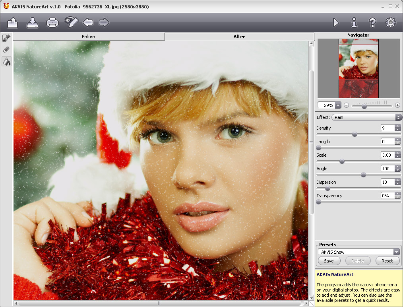Click the Density slider
403x307 pixels.
[358, 134]
